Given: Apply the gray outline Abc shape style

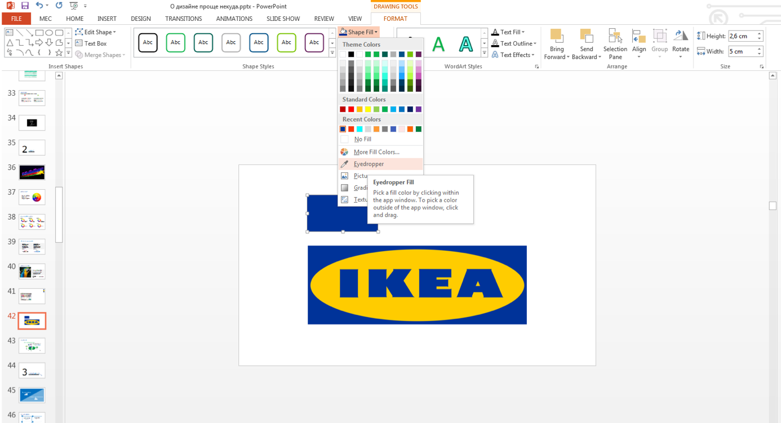Looking at the screenshot, I should coord(231,42).
